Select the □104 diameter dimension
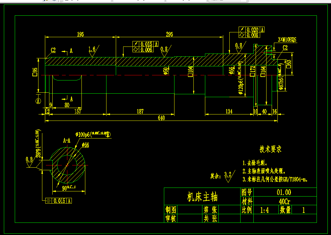This screenshot has height=235, width=331. pyautogui.click(x=191, y=71)
